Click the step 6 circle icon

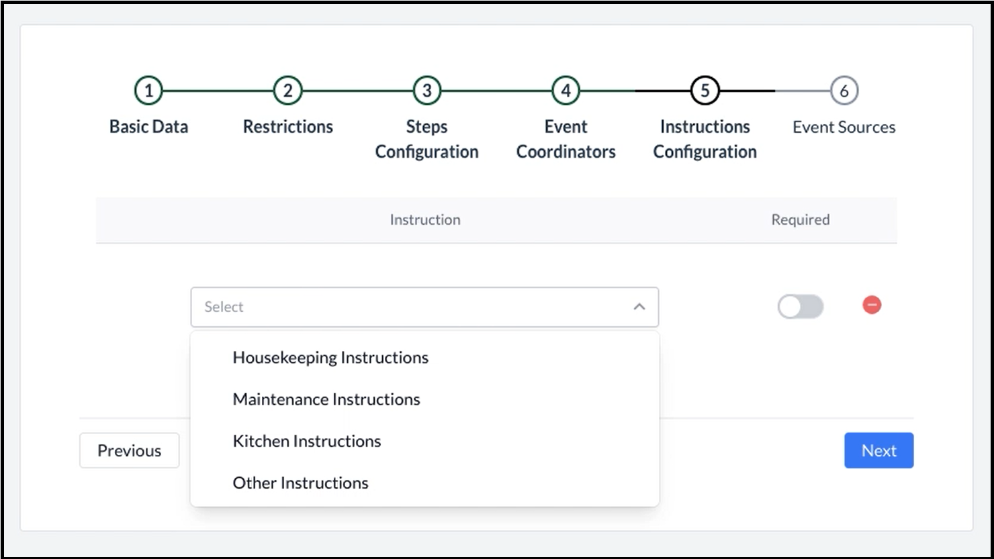pyautogui.click(x=844, y=91)
